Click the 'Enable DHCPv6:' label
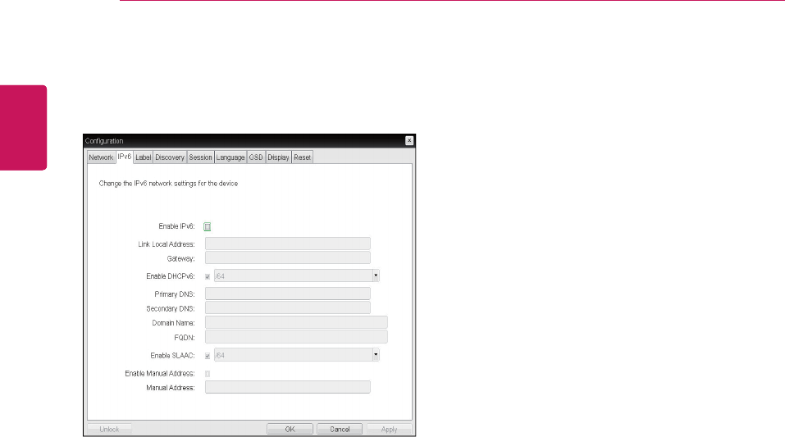Image resolution: width=785 pixels, height=437 pixels. tap(171, 276)
